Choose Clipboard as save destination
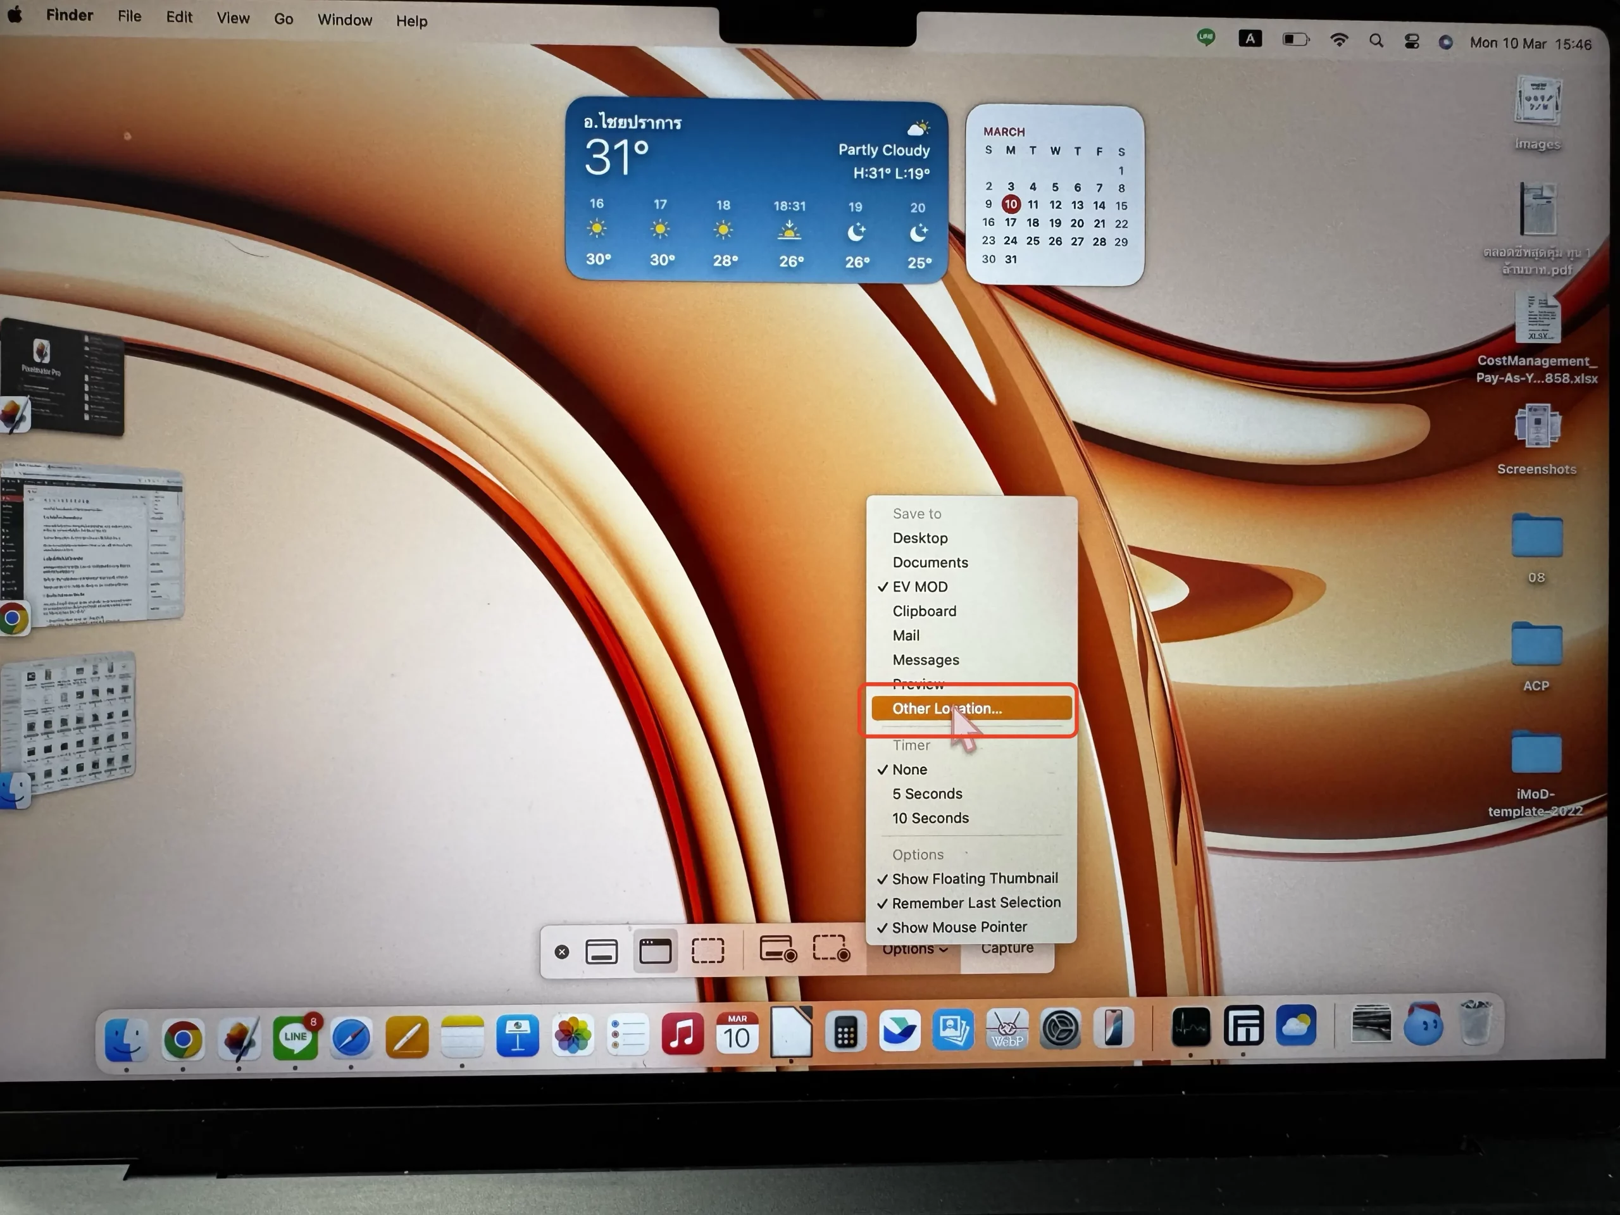1620x1215 pixels. pyautogui.click(x=923, y=611)
